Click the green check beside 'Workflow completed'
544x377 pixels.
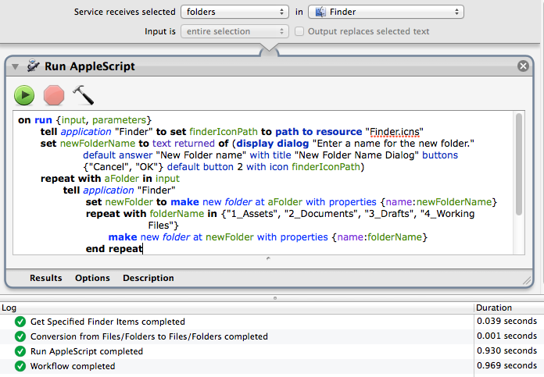point(20,366)
